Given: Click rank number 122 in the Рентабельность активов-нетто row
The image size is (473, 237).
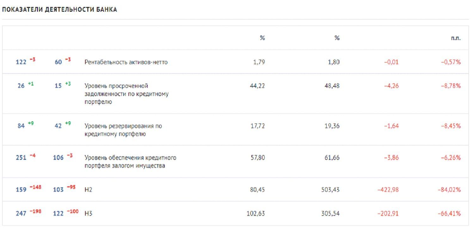Looking at the screenshot, I should [x=21, y=62].
